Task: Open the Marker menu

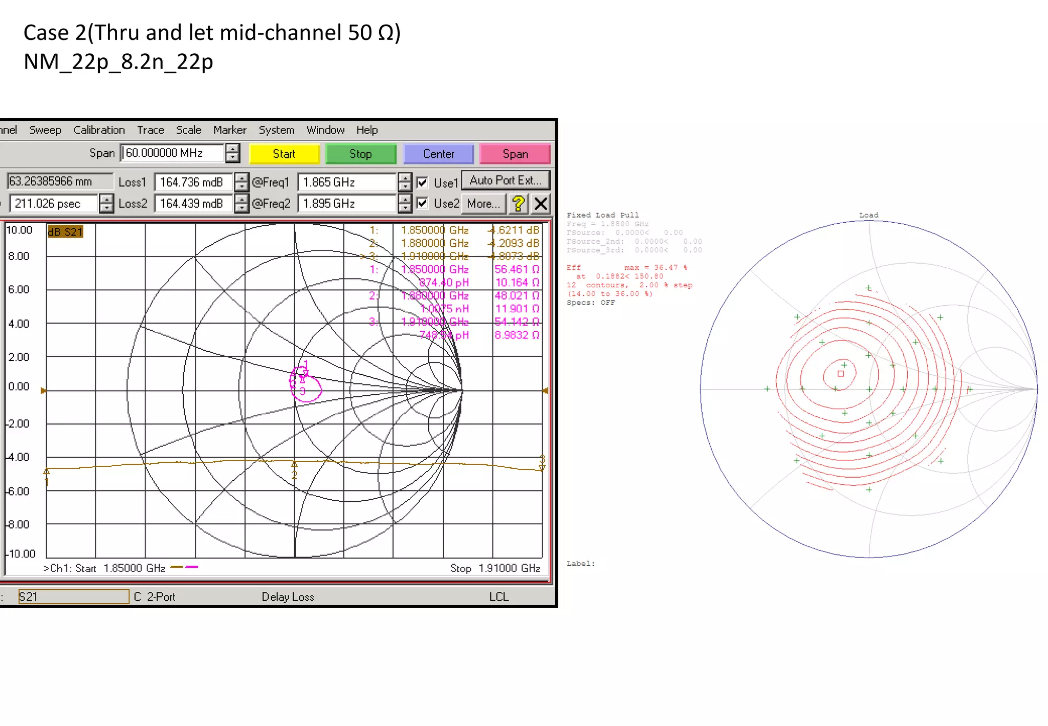Action: (x=230, y=130)
